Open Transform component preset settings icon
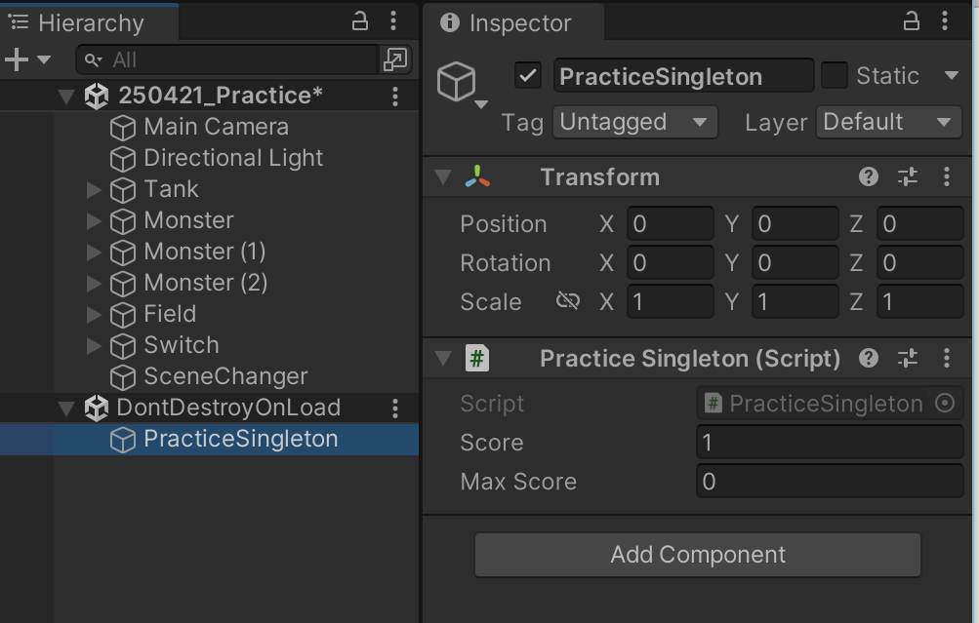Image resolution: width=979 pixels, height=623 pixels. pyautogui.click(x=908, y=176)
